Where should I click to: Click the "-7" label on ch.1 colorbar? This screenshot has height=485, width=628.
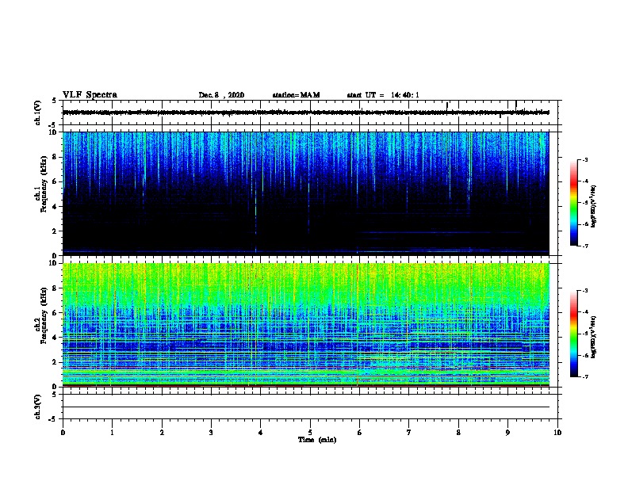click(x=584, y=246)
